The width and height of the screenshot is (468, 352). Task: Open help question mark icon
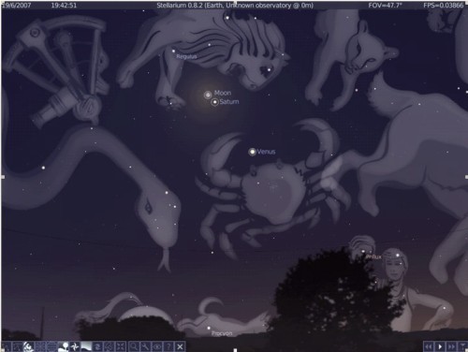pos(168,346)
